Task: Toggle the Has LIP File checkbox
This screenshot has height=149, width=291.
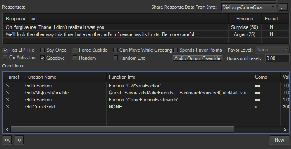Action: point(5,50)
